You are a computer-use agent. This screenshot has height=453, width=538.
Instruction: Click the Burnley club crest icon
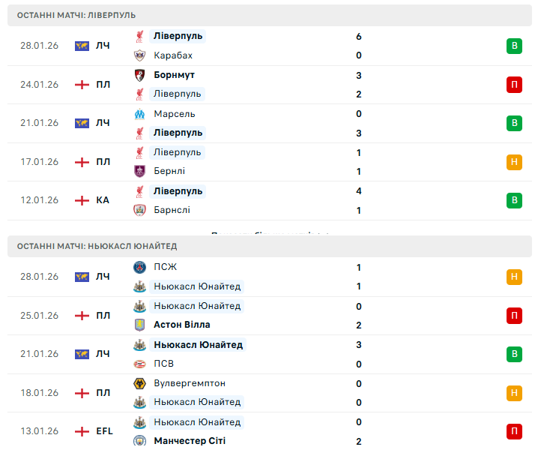[139, 171]
